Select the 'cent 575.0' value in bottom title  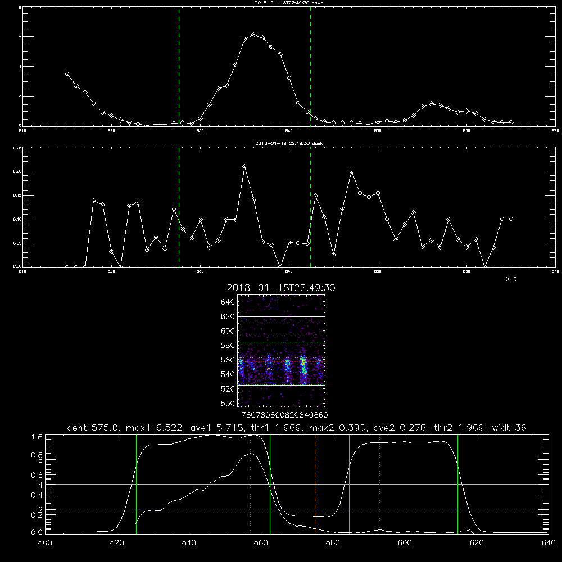93,428
